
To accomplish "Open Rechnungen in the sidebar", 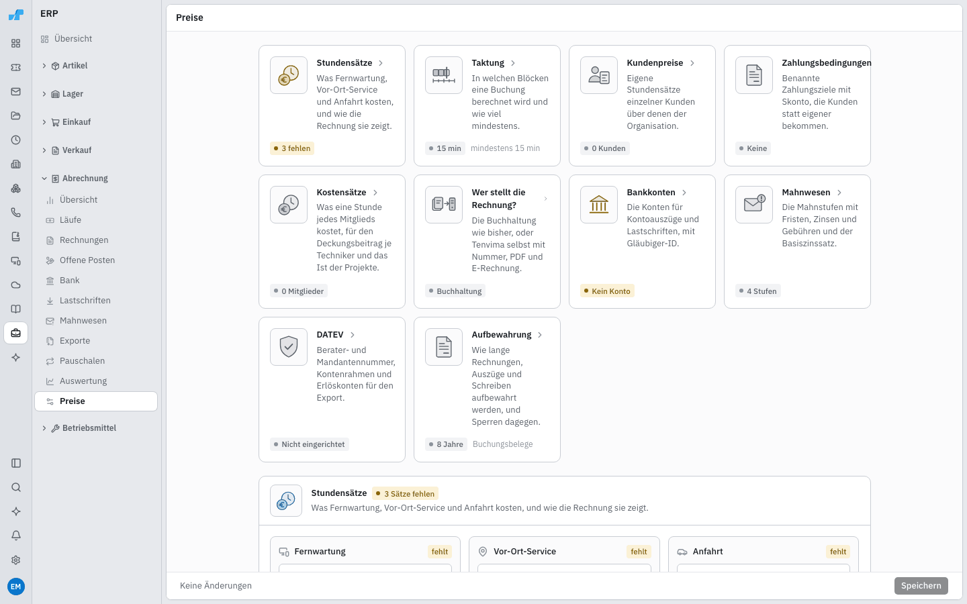I will click(x=96, y=240).
